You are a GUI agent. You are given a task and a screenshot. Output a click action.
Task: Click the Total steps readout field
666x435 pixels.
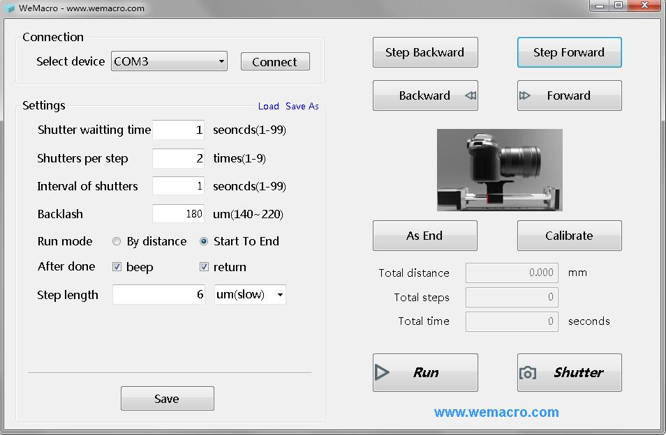click(x=512, y=297)
